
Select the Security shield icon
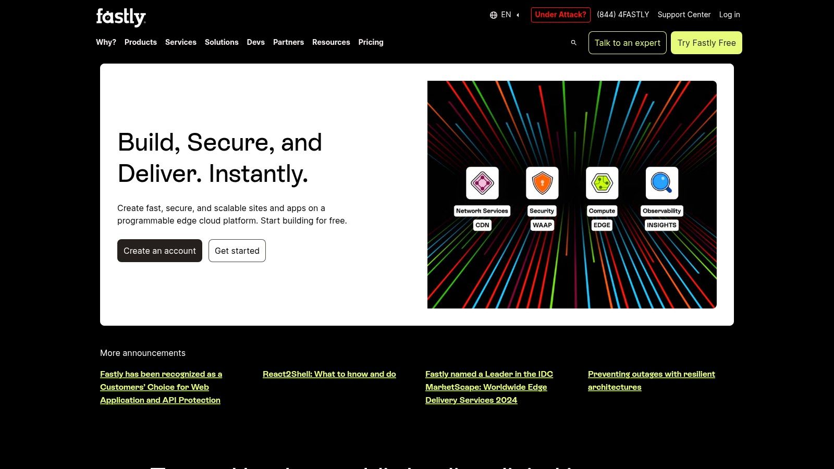point(542,183)
